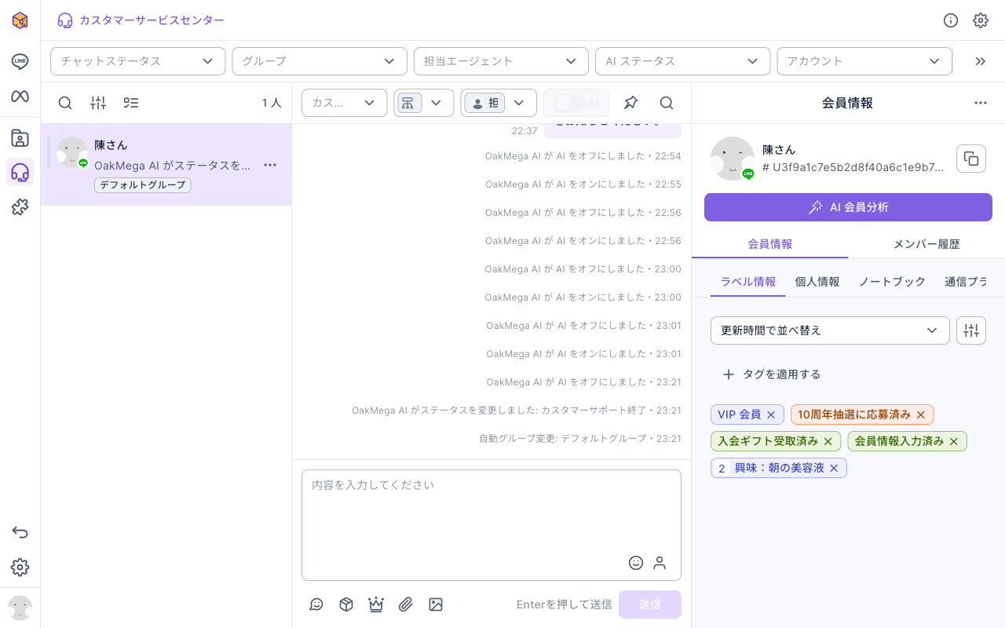Screen dimensions: 1005x628
Task: Select the 個人情報 tab
Action: 817,282
